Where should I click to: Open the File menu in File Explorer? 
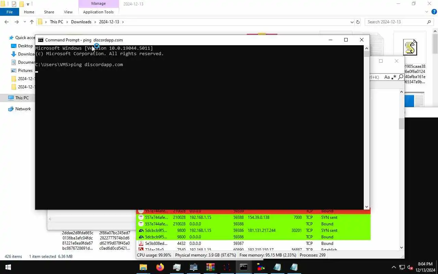click(10, 12)
